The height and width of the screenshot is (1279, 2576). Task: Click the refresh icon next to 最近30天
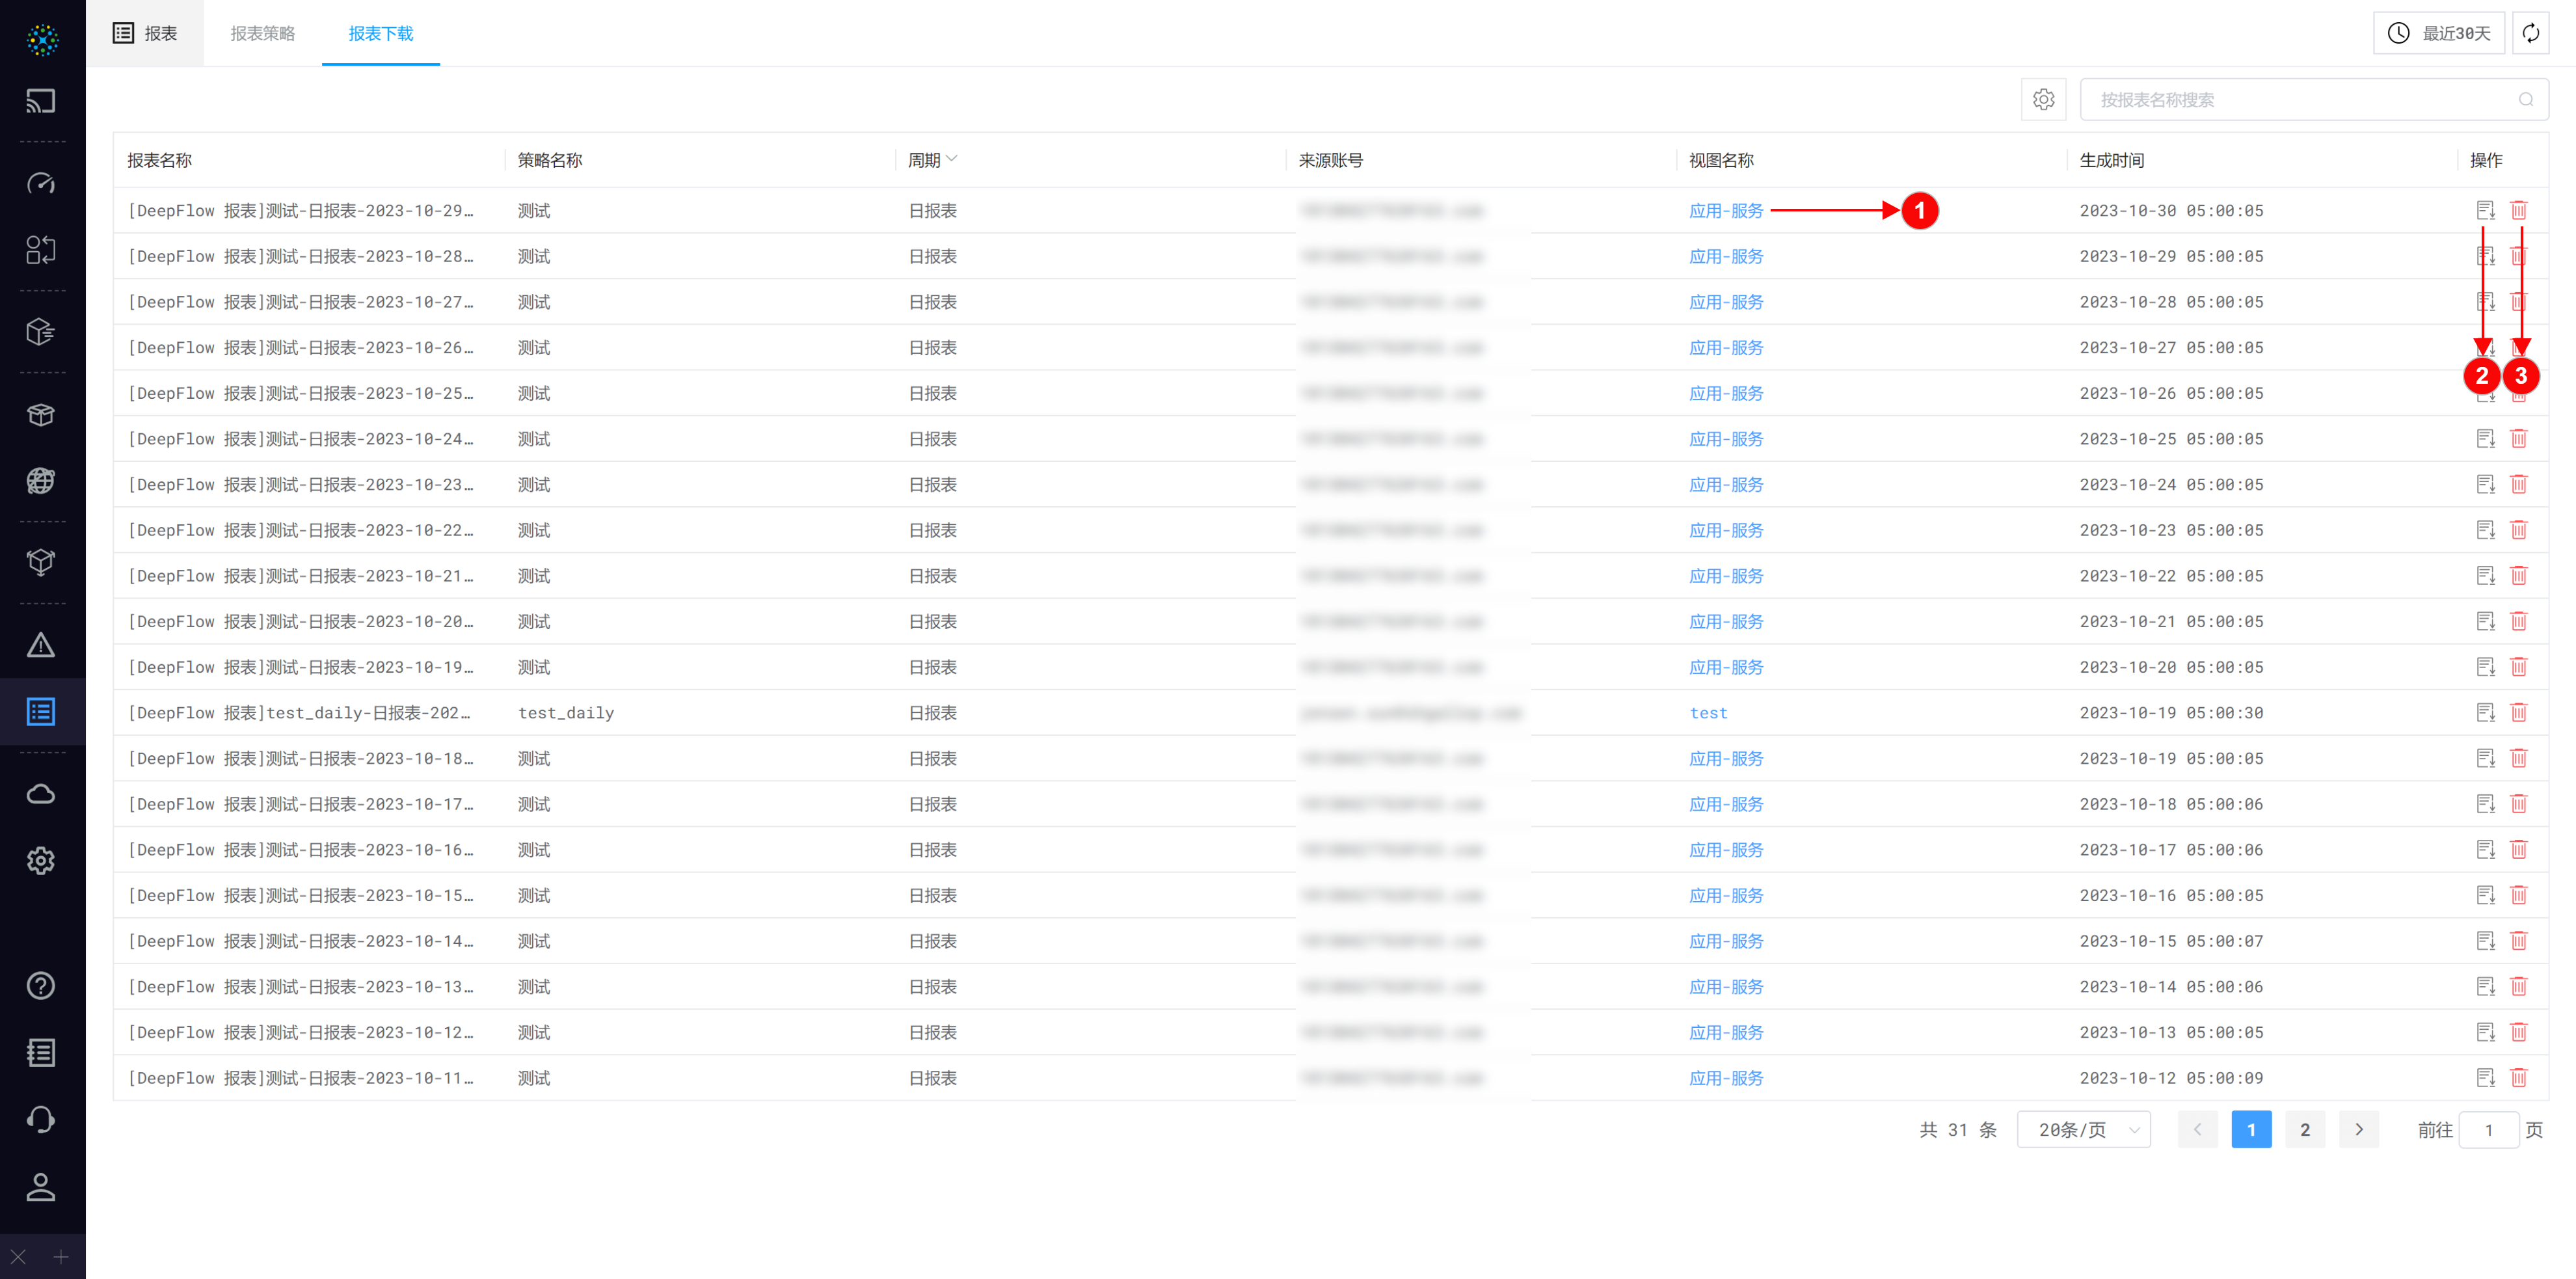pos(2530,33)
